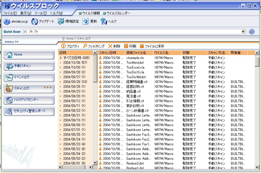Select すべての日時 (265) in date tree
Screen dimensions: 261x173
pos(76,58)
